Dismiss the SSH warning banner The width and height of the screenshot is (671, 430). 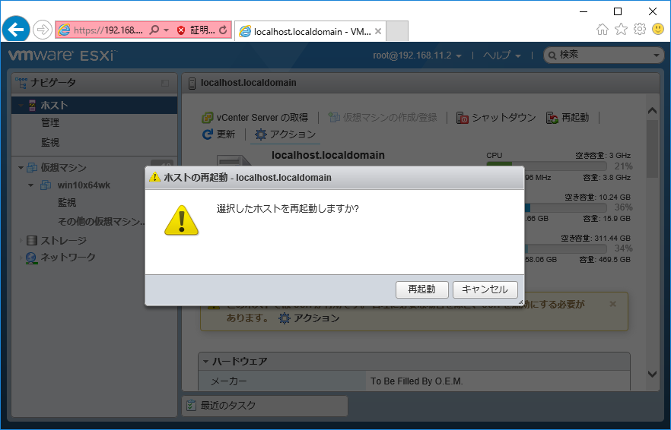[x=613, y=304]
